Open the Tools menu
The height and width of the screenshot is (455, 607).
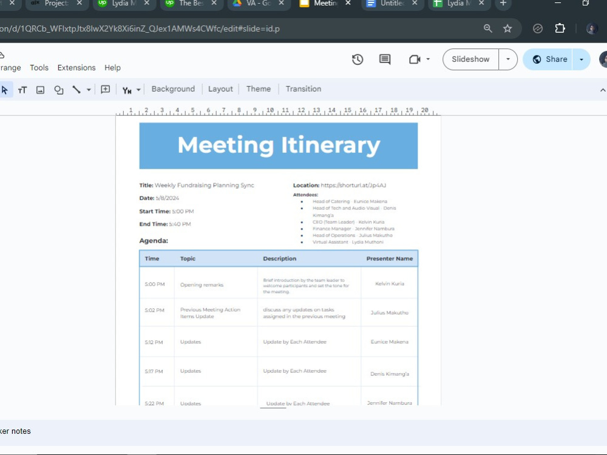point(39,68)
